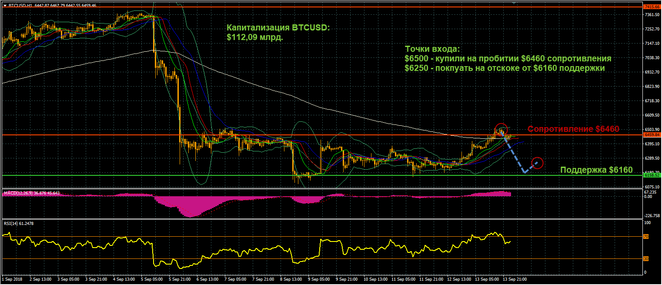The image size is (662, 285).
Task: Select the 'Поддержка $6160' green label
Action: click(596, 170)
